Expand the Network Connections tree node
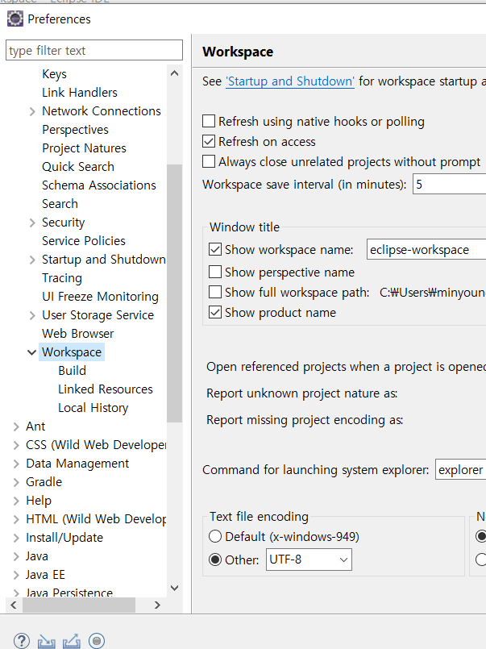This screenshot has height=649, width=486. [32, 111]
